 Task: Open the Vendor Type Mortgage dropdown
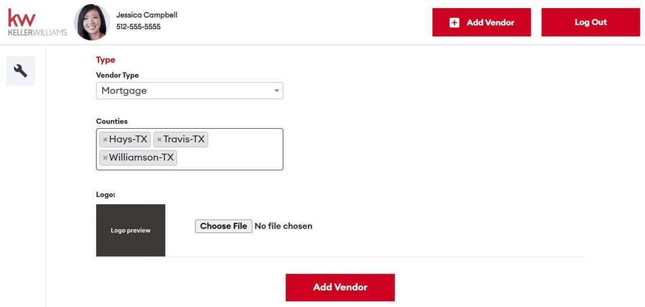pos(190,91)
